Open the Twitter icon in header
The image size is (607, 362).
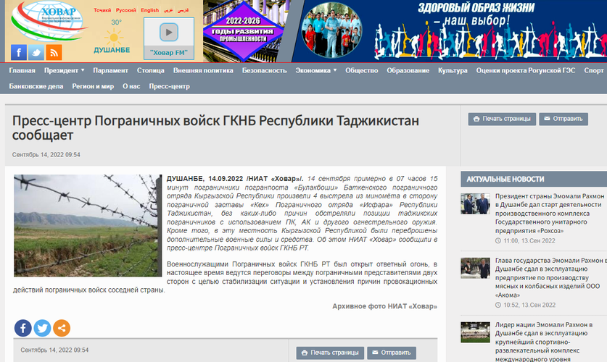(36, 52)
